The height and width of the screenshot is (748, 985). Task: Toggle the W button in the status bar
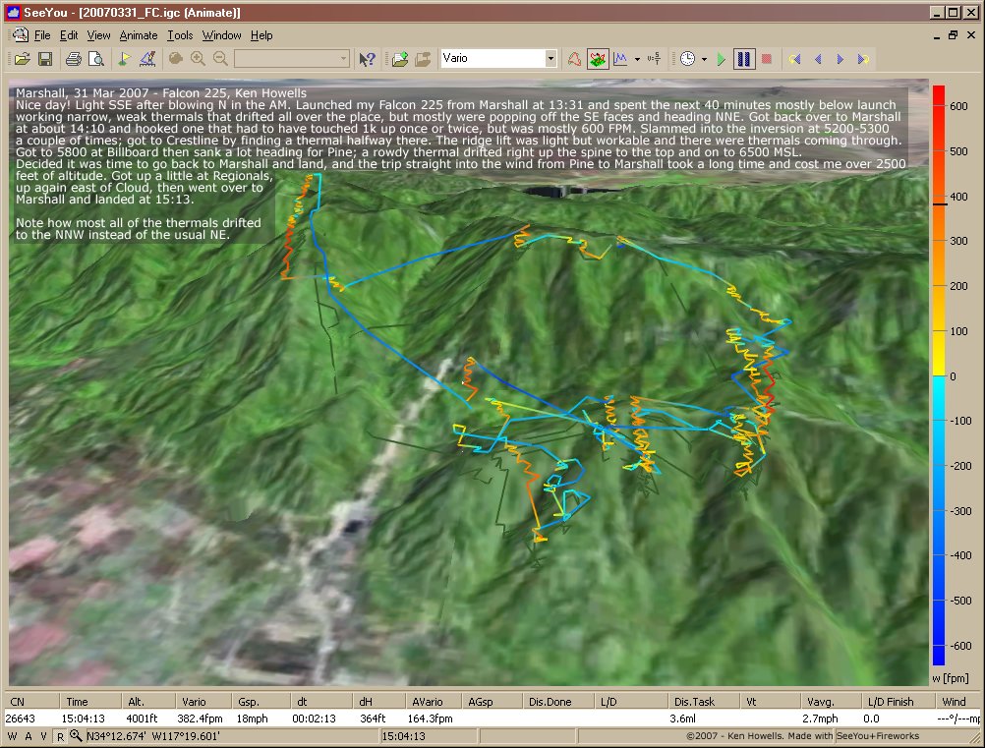[12, 736]
